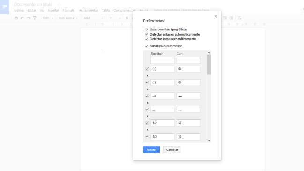This screenshot has width=304, height=171.
Task: Open the zoom level dropdown
Action: 48,18
